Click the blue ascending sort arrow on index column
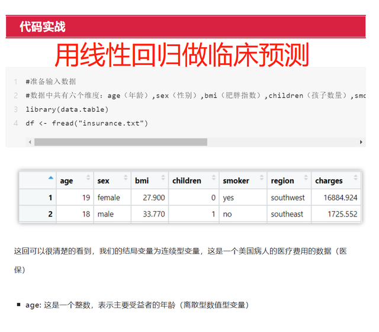Image resolution: width=379 pixels, height=332 pixels. (x=50, y=178)
